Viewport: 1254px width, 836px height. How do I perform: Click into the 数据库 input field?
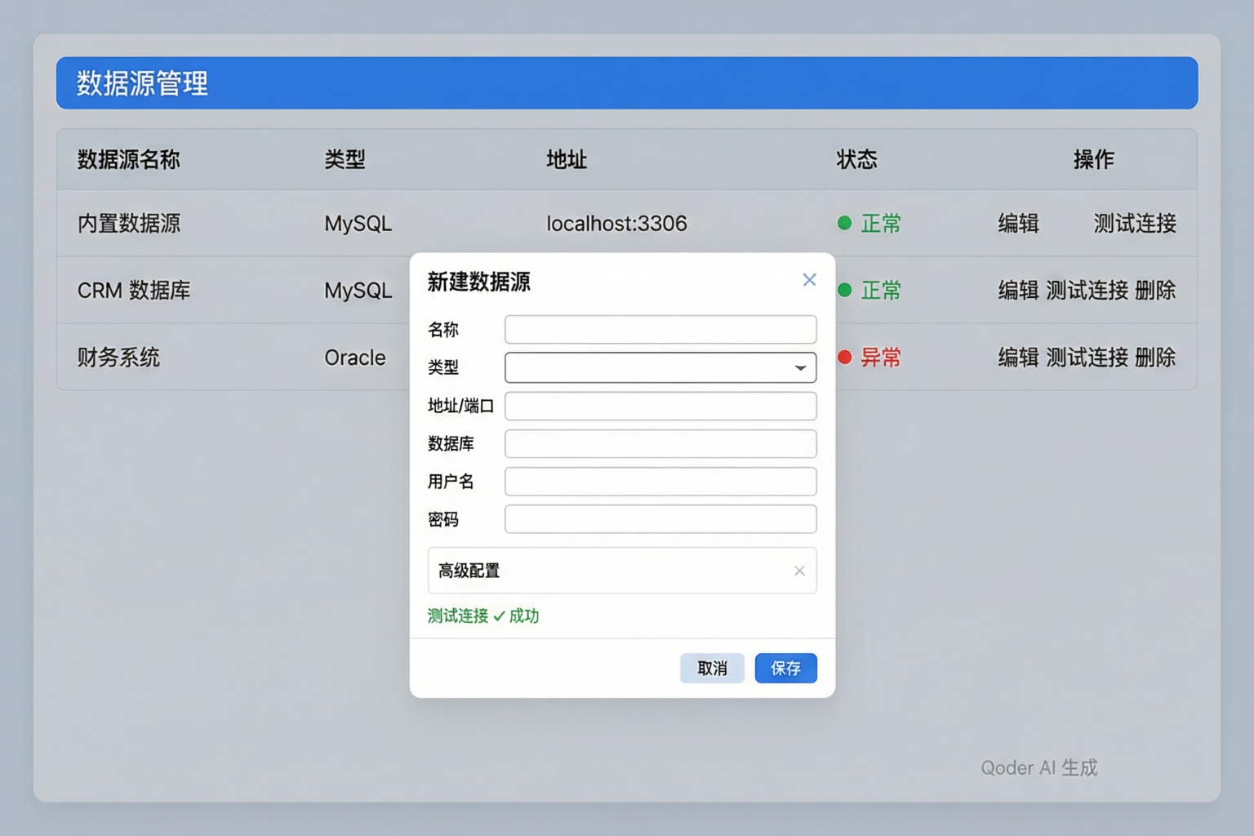click(660, 444)
